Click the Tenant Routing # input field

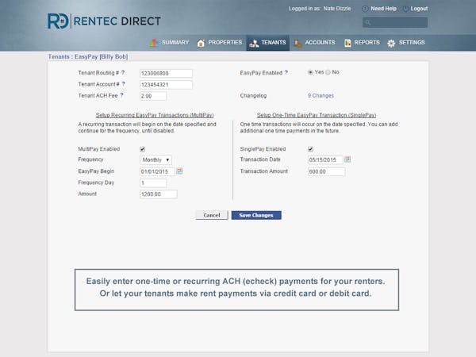click(166, 74)
